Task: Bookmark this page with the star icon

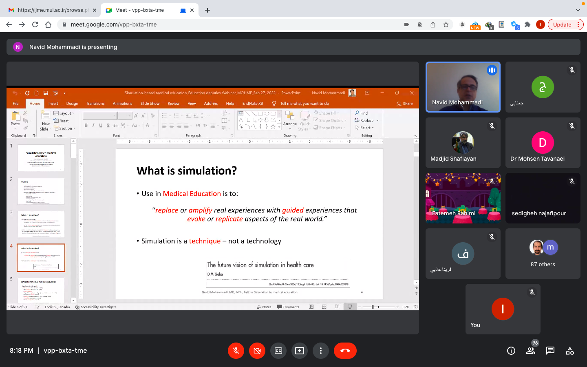Action: [x=446, y=24]
